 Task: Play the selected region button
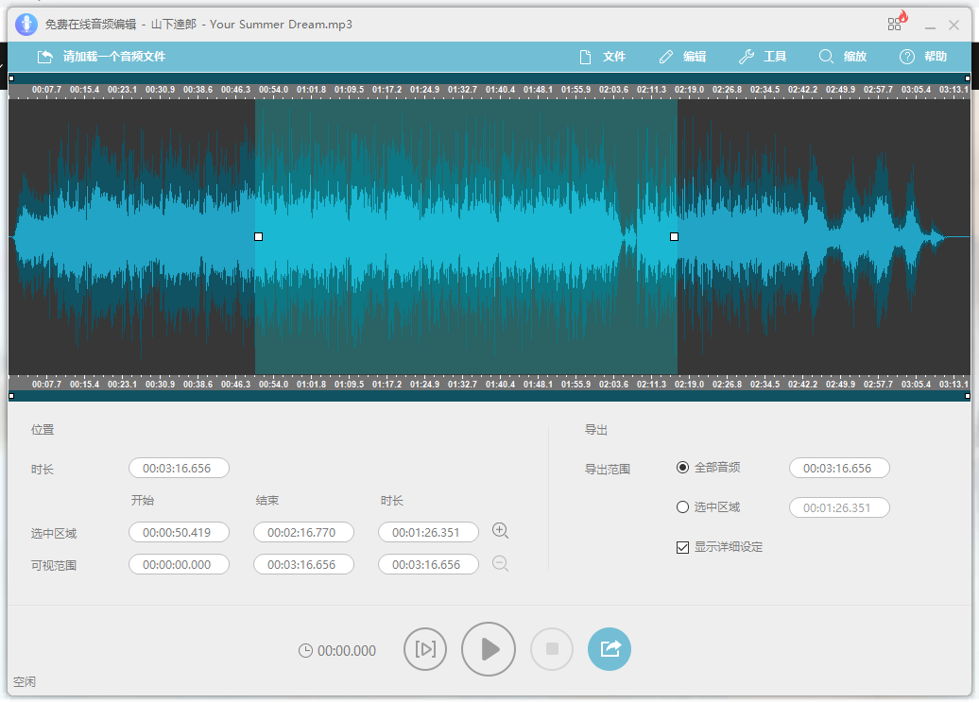coord(425,649)
